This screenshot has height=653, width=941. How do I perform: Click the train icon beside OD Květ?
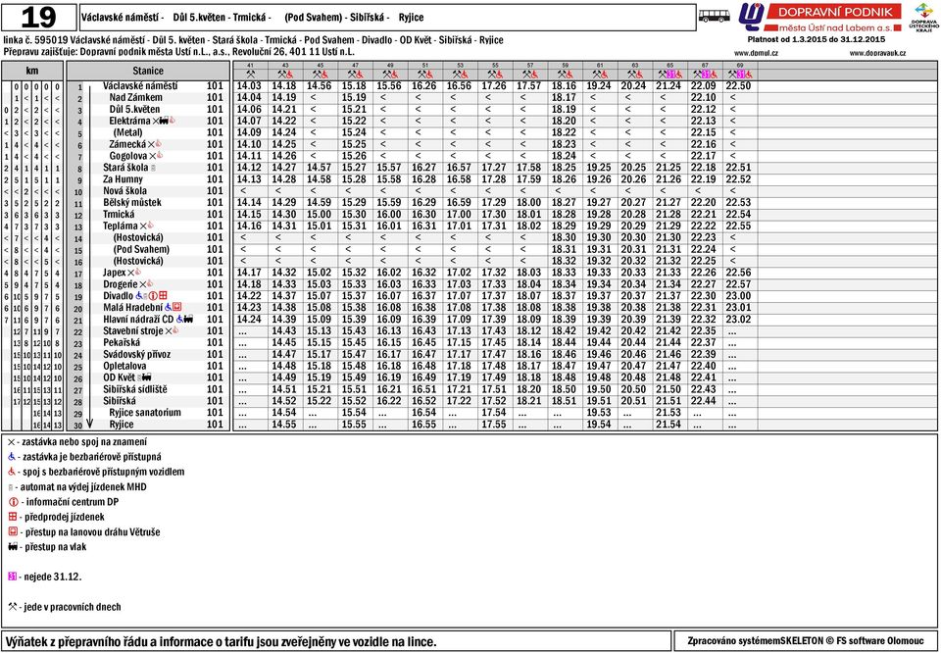(146, 378)
